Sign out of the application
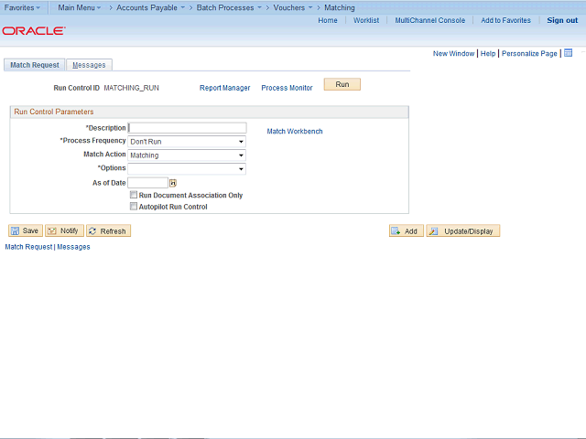The height and width of the screenshot is (439, 586). coord(562,20)
